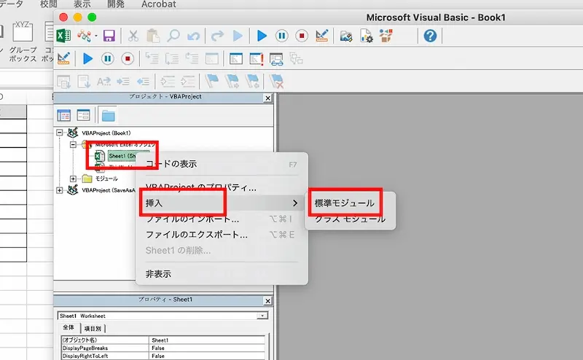This screenshot has height=360, width=583.
Task: Return to Excel via the green Excel icon
Action: tap(63, 36)
